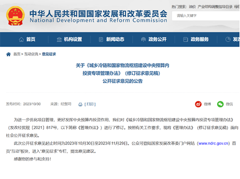This screenshot has width=240, height=179.
Task: Click the announcement title line 公开征求意见的公告
Action: 123,81
